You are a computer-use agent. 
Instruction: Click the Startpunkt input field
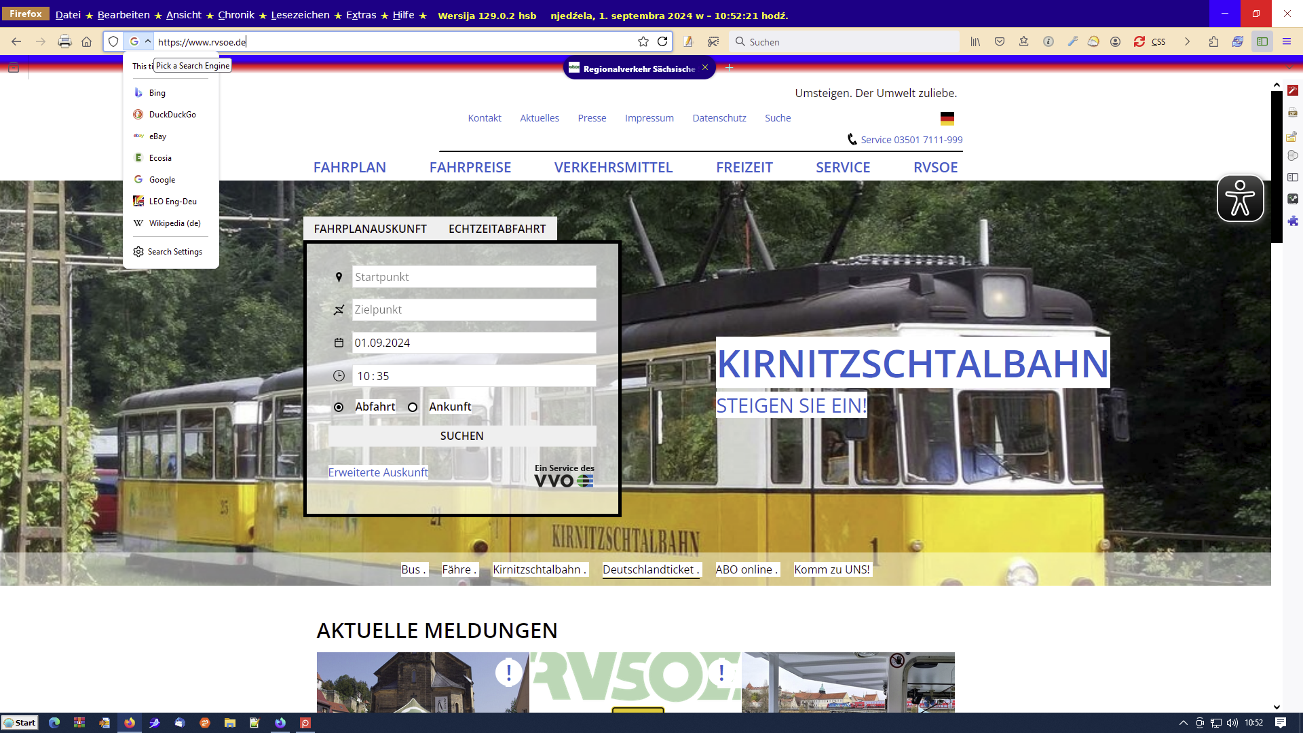[474, 277]
